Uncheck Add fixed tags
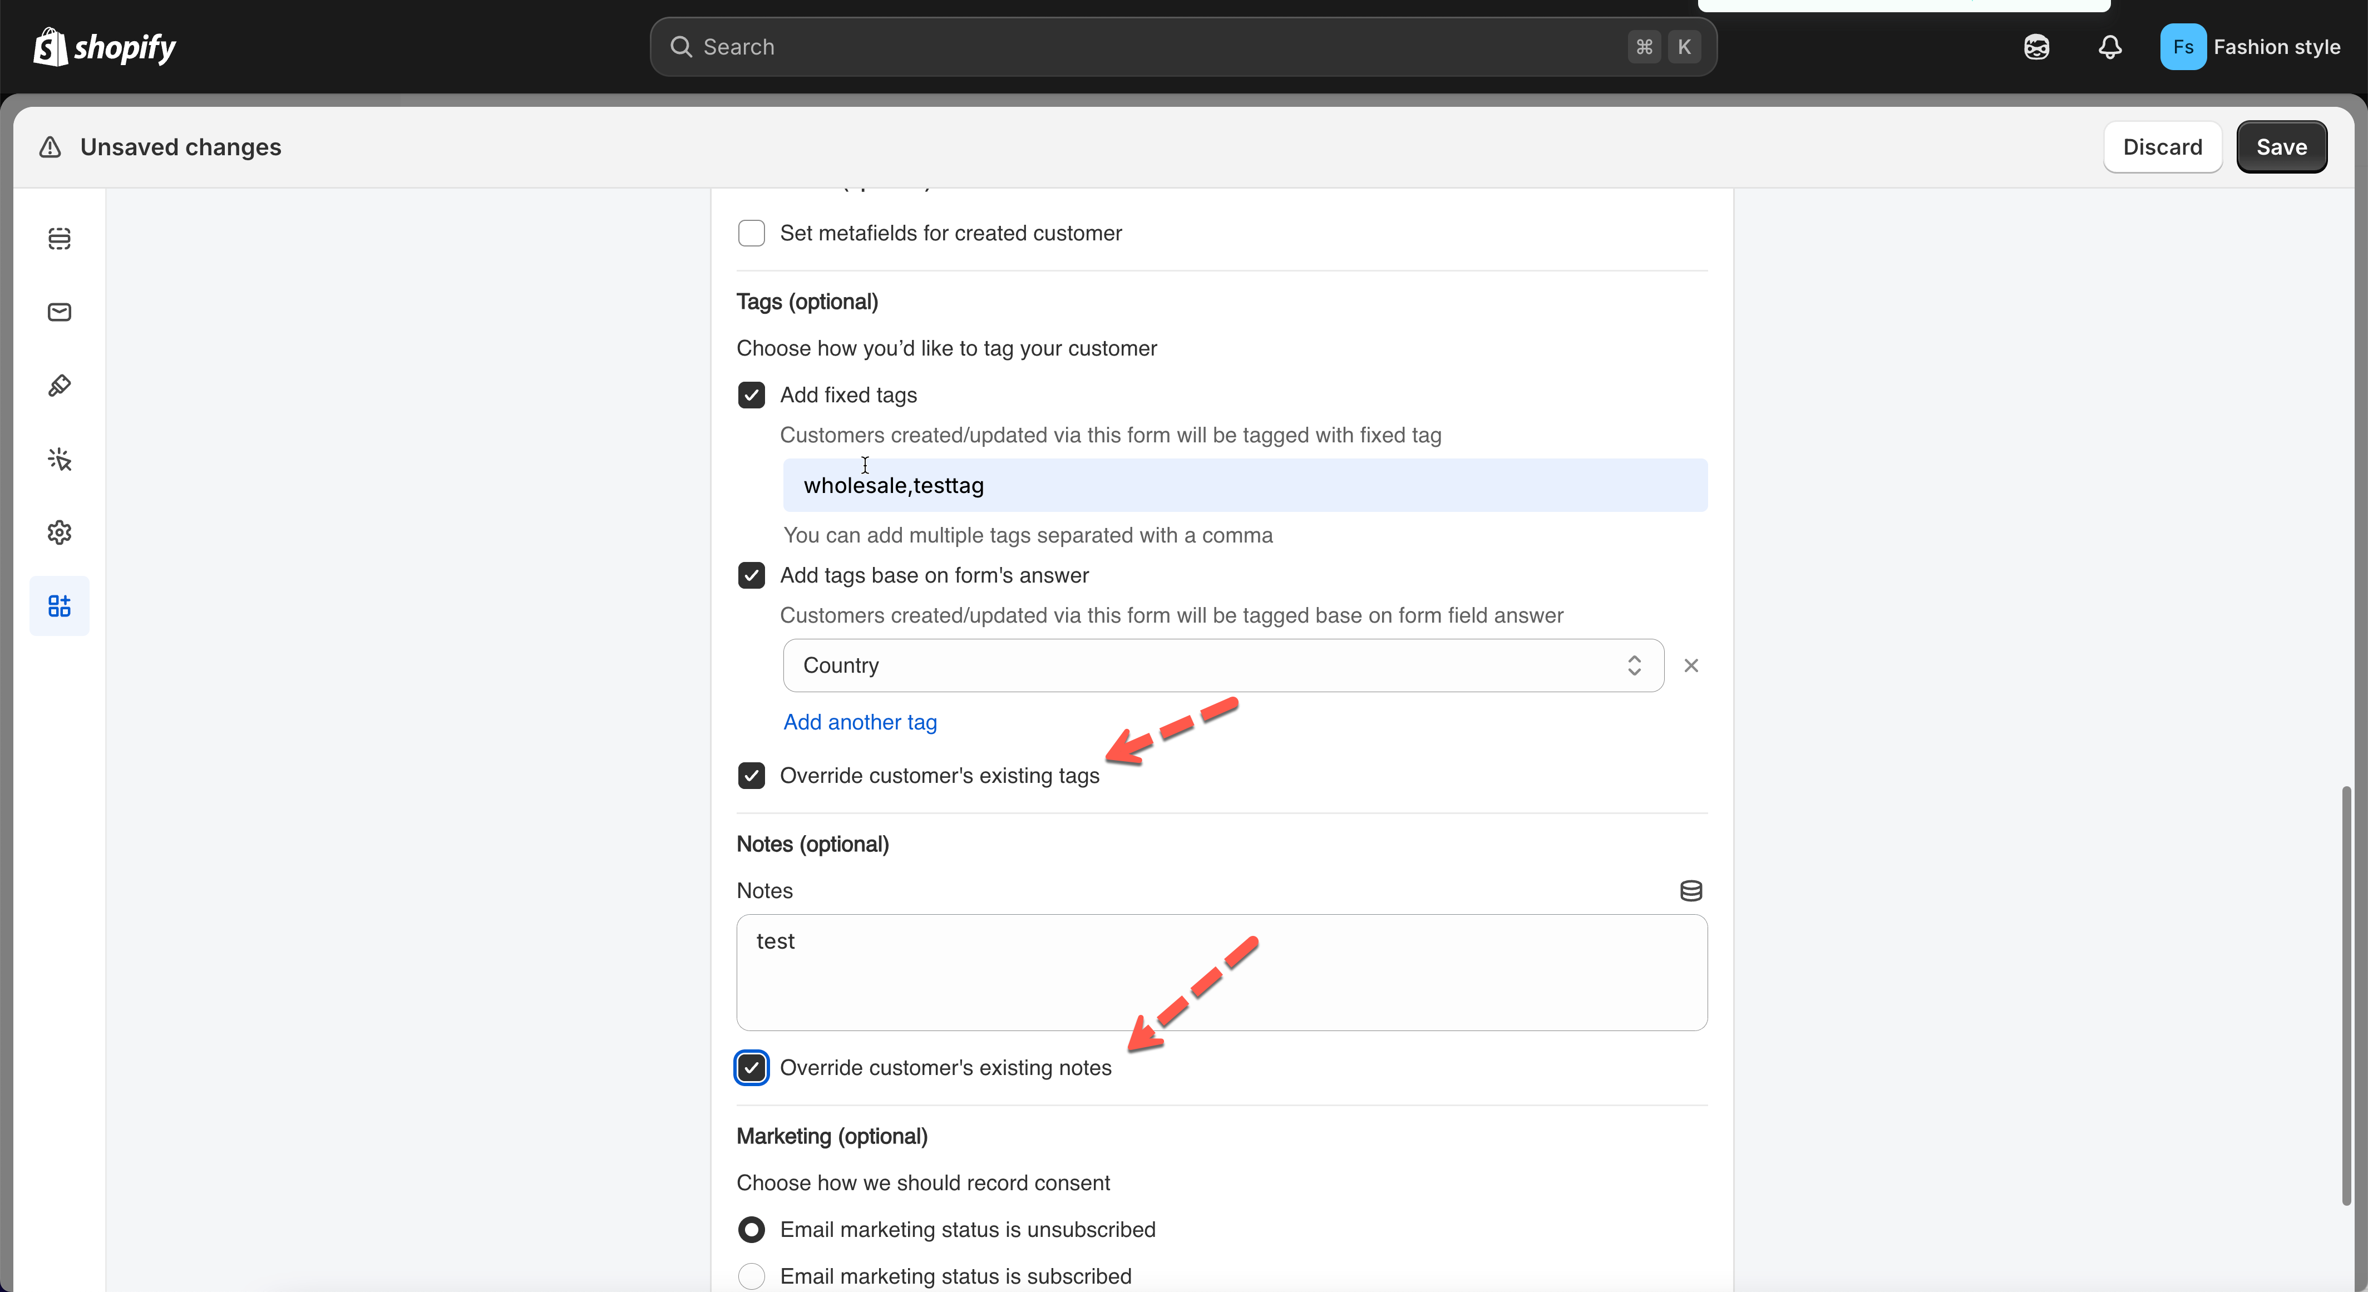The width and height of the screenshot is (2368, 1292). point(751,396)
